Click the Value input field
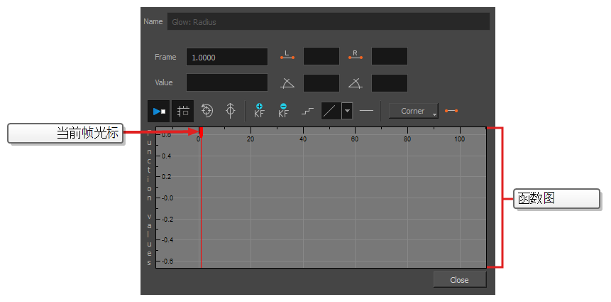Viewport: 611px width, 302px height. pos(226,82)
